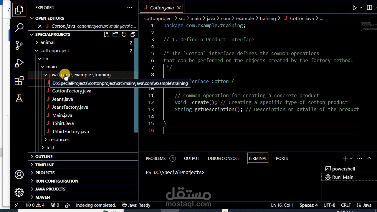Open the Accounts menu icon
This screenshot has width=377, height=212.
coord(19,175)
